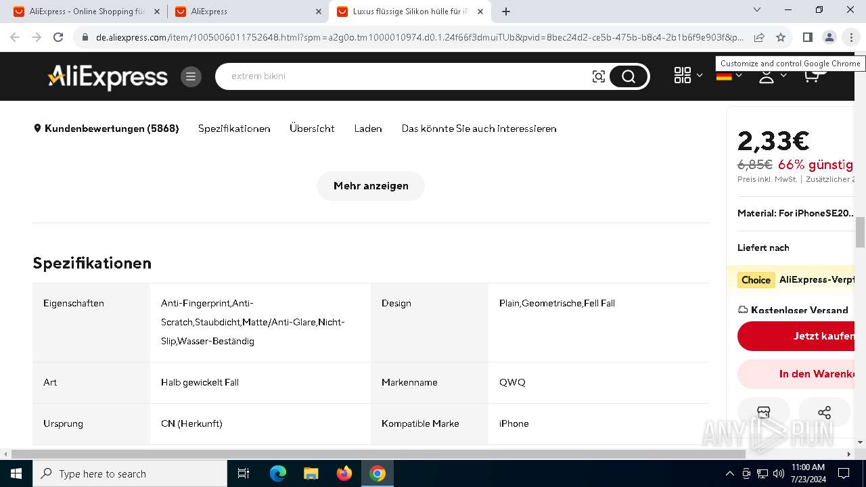Click the search field with extrem bikini
The width and height of the screenshot is (866, 487).
point(406,76)
